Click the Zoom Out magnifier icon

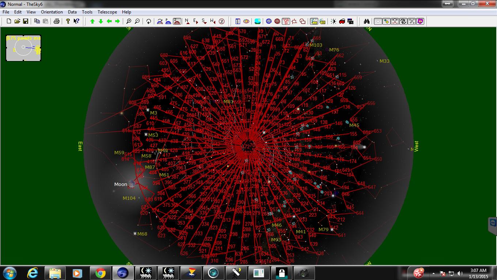(x=137, y=22)
